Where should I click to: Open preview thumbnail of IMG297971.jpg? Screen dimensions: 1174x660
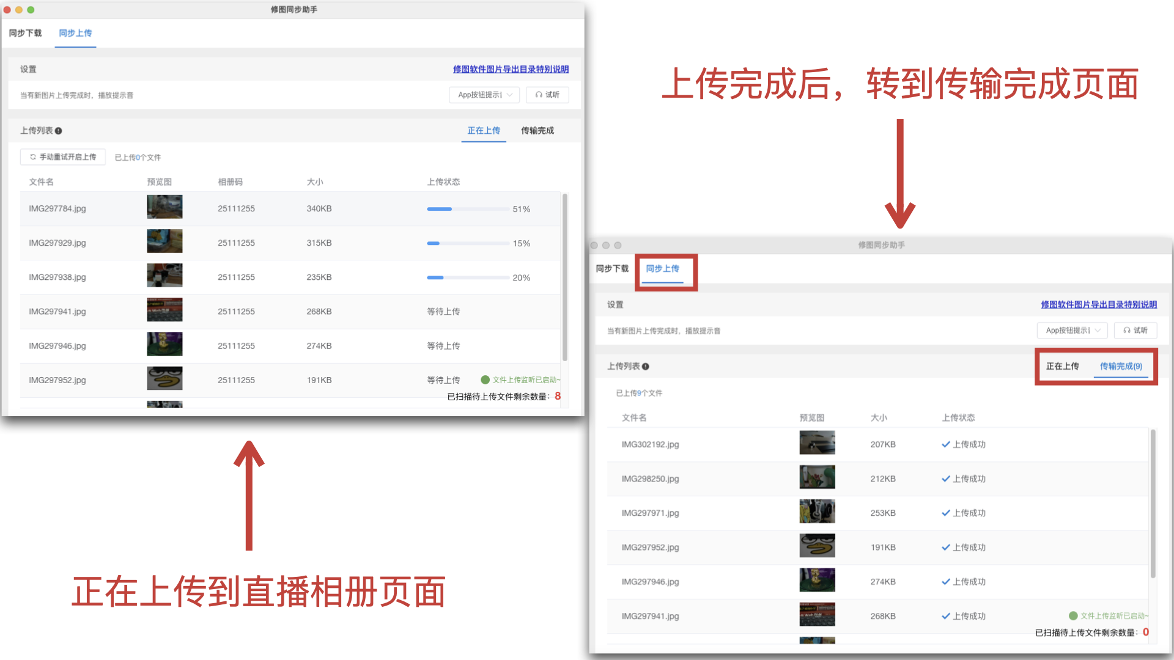(817, 512)
